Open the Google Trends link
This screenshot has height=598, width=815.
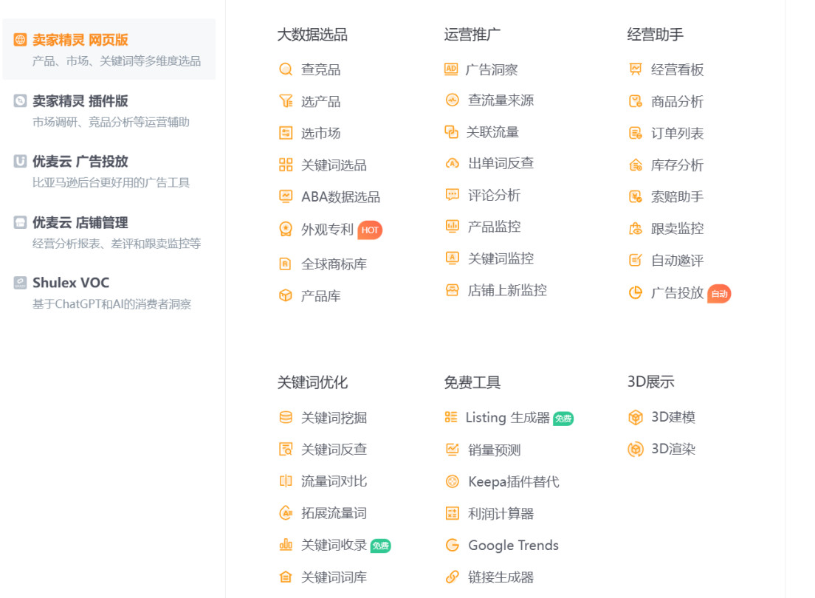[x=514, y=545]
